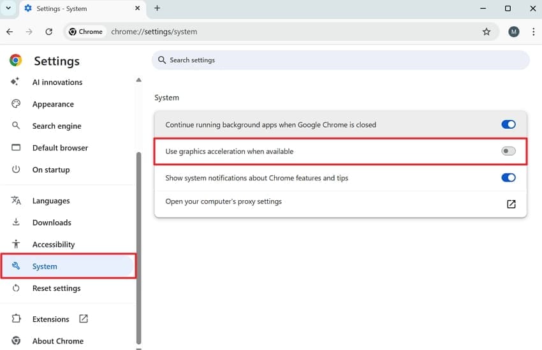Open Downloads settings section
This screenshot has width=542, height=350.
tap(52, 222)
